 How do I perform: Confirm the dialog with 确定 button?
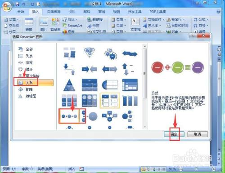pyautogui.click(x=174, y=134)
